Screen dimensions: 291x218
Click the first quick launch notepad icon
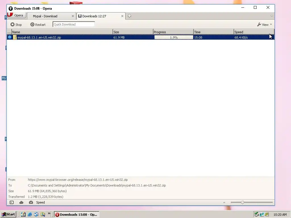coord(23,215)
